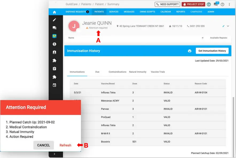Click the Available Repeats column header
Screen dimensions: 236x158
pyautogui.click(x=219, y=38)
